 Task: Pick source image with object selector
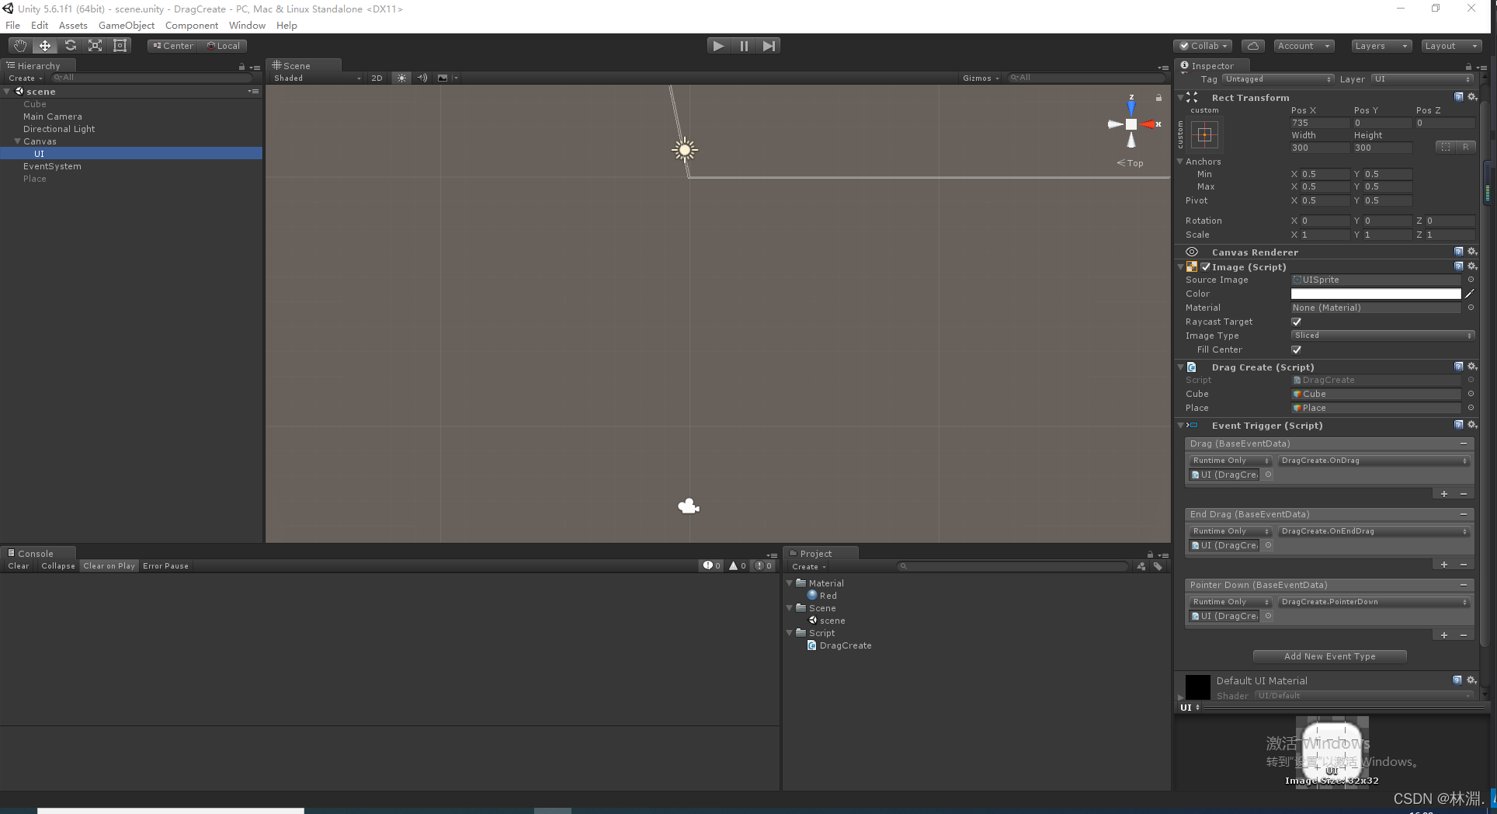pyautogui.click(x=1471, y=280)
